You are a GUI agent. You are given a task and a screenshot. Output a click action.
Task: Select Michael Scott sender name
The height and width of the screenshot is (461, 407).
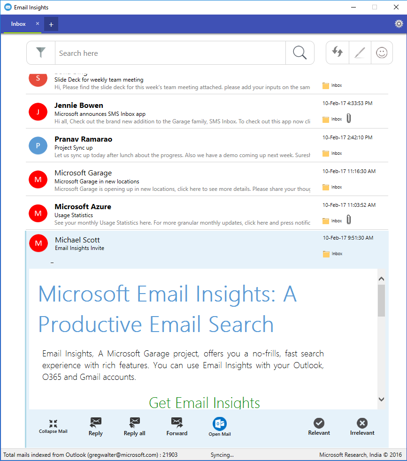click(77, 240)
